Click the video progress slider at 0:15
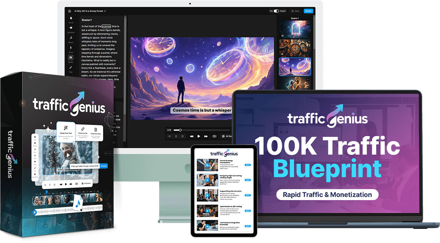 [181, 130]
